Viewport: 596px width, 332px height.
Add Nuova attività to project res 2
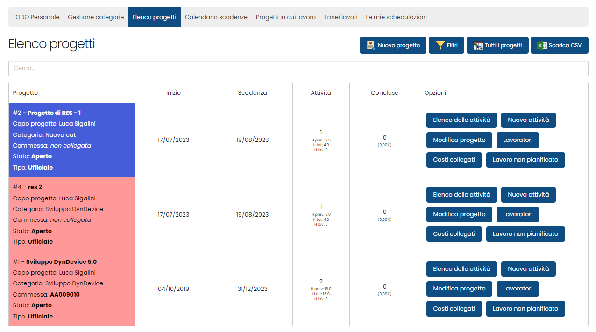click(528, 195)
